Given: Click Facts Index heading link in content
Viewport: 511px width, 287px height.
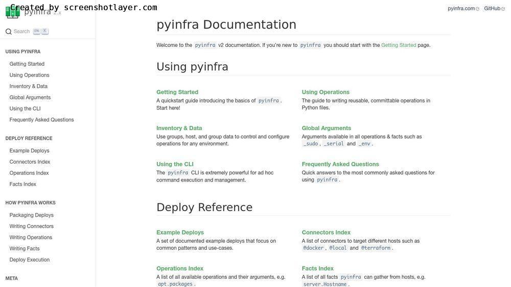Looking at the screenshot, I should 318,269.
